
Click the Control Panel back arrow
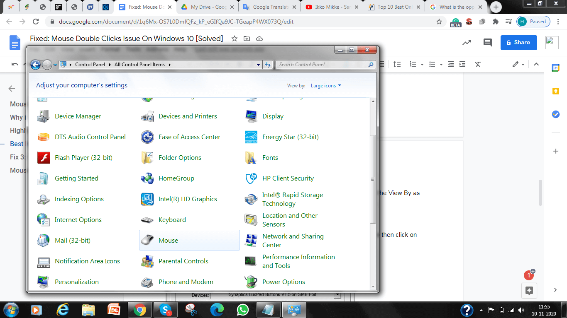point(35,65)
